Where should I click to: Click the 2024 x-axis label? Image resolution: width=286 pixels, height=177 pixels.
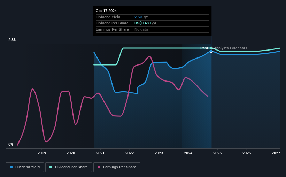[x=188, y=153]
